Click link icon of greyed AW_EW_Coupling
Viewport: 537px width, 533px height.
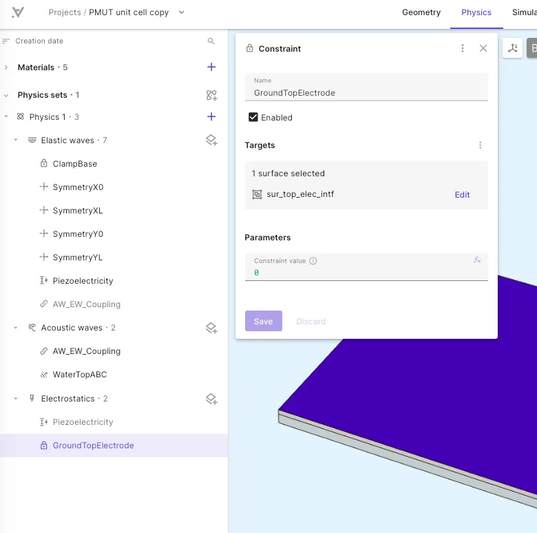[44, 304]
